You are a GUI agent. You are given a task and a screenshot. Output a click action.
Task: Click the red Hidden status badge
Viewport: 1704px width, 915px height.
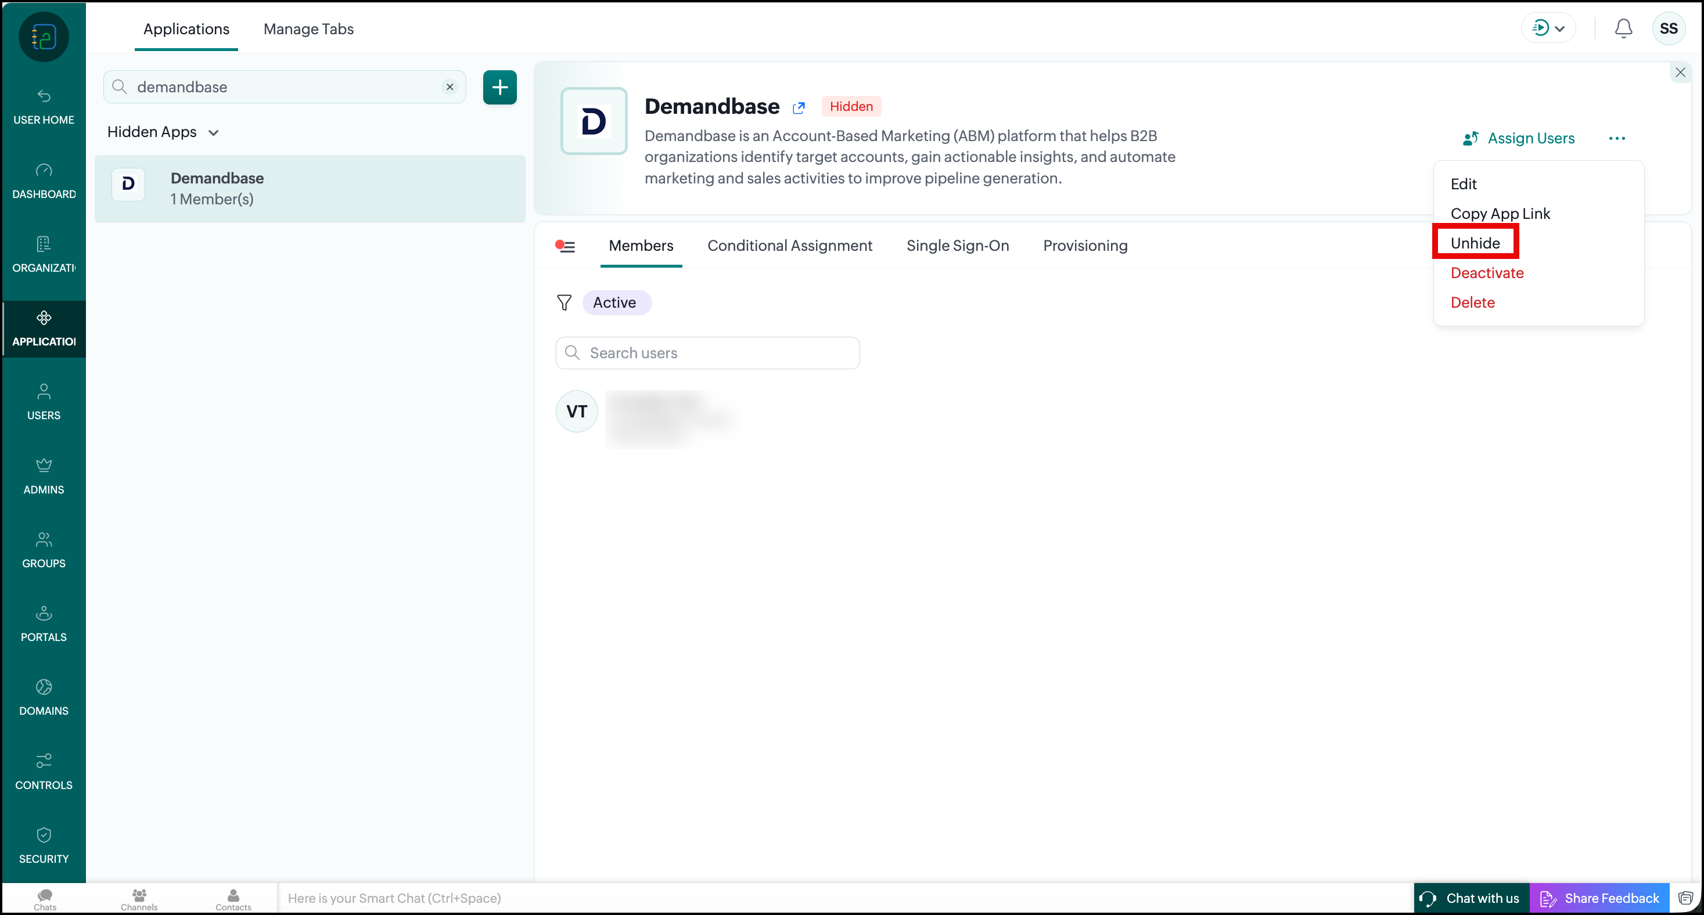[851, 106]
